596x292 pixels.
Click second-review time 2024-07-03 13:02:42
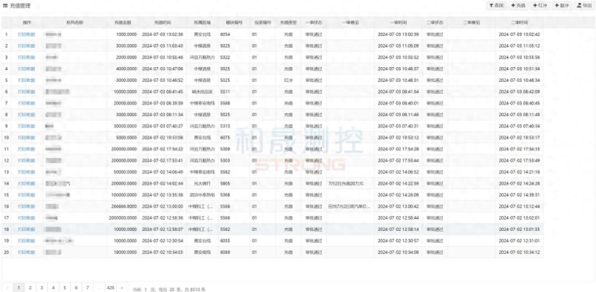519,34
